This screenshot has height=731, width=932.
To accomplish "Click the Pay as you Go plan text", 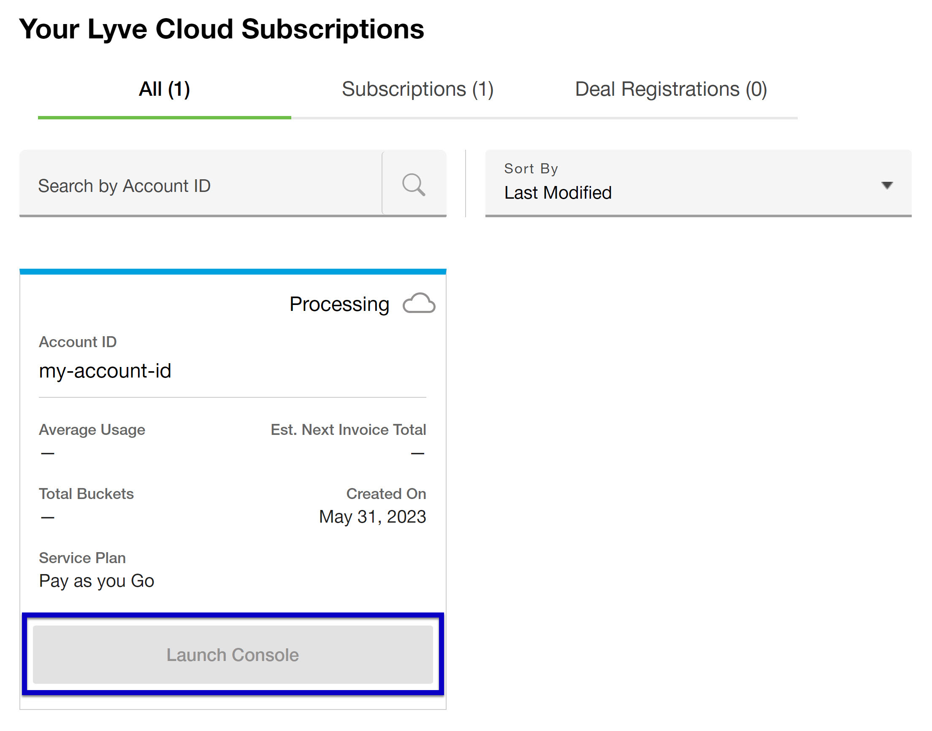I will point(96,581).
